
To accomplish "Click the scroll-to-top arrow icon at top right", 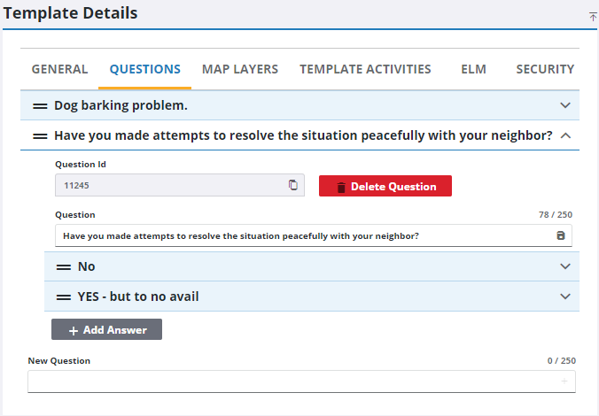I will coord(593,16).
